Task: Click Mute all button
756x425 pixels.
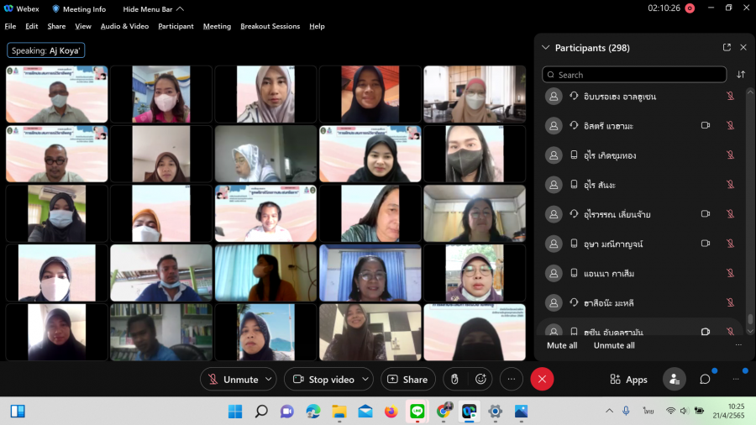Action: click(x=562, y=345)
